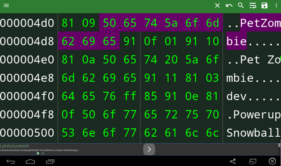The width and height of the screenshot is (281, 166).
Task: Tap the ad banner's arrow button
Action: coord(149,149)
